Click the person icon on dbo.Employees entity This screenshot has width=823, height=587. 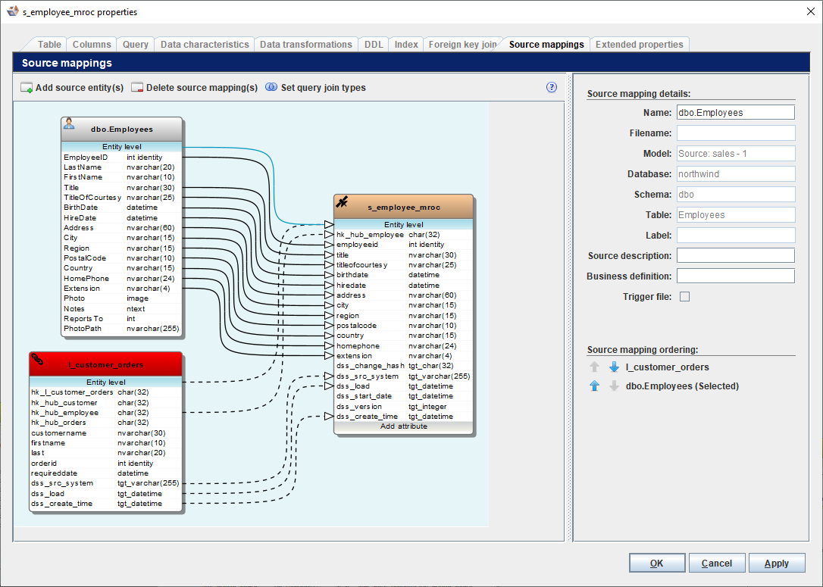click(69, 123)
